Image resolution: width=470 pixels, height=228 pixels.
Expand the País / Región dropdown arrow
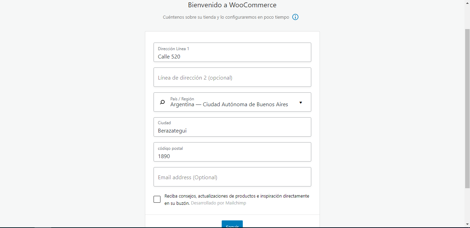pyautogui.click(x=301, y=102)
